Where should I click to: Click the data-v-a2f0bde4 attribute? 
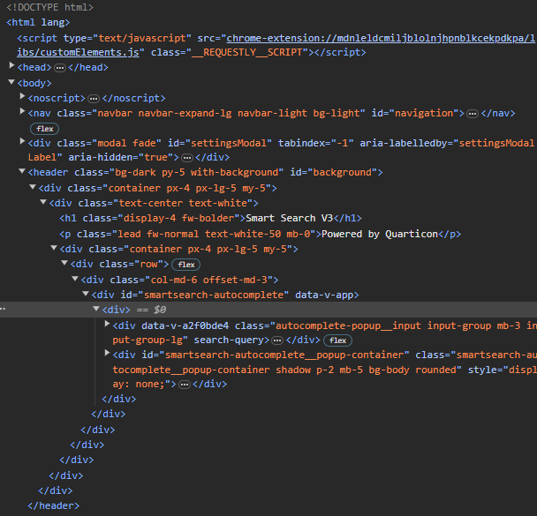tap(185, 325)
